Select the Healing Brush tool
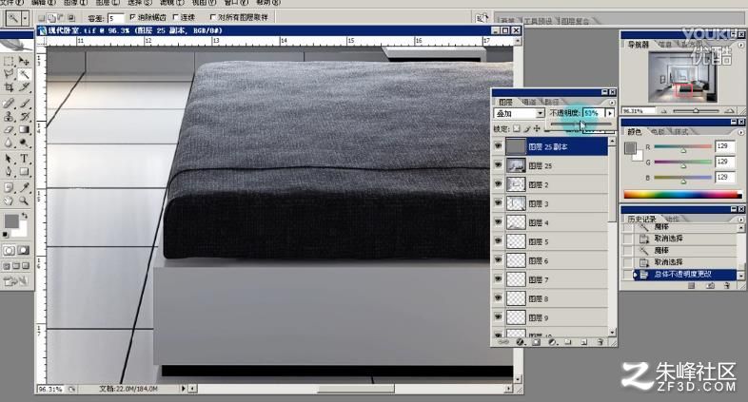Screen dimensions: 748x402 click(x=10, y=103)
